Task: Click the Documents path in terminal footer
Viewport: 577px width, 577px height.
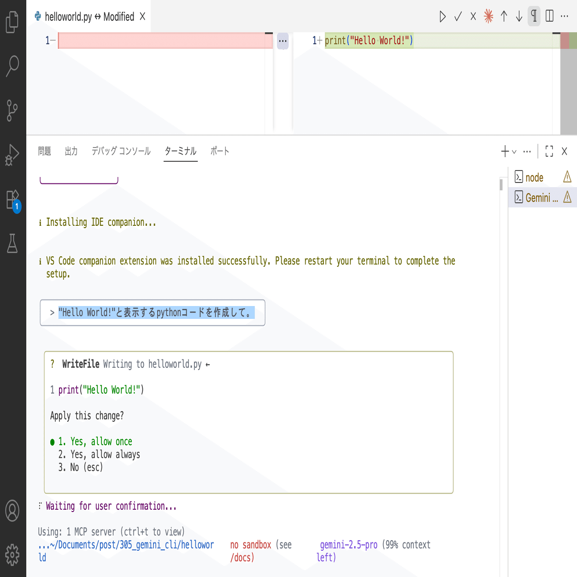Action: tap(126, 551)
